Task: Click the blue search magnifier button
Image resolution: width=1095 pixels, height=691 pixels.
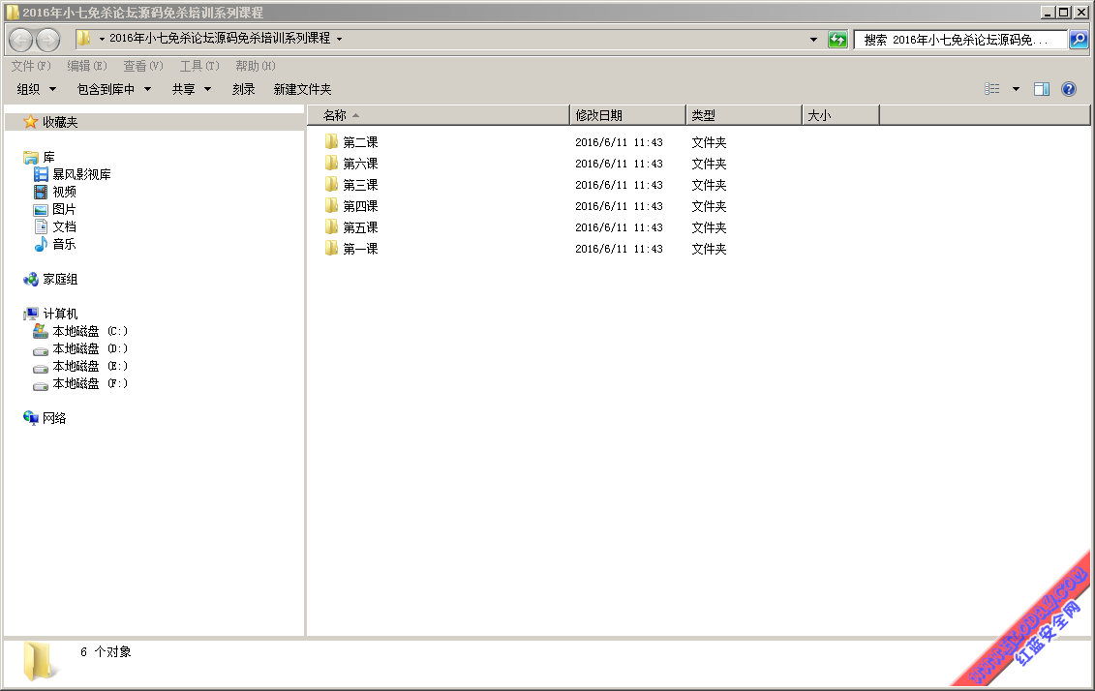Action: tap(1079, 40)
